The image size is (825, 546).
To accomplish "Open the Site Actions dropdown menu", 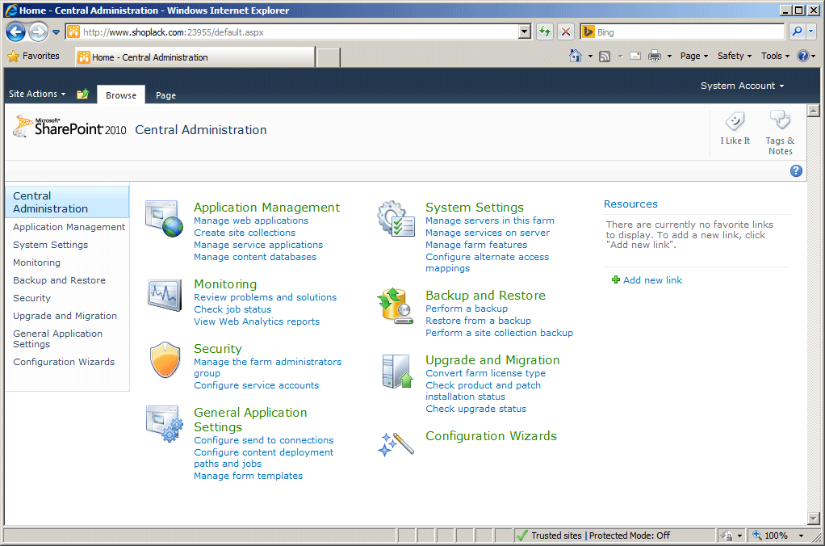I will coord(37,94).
